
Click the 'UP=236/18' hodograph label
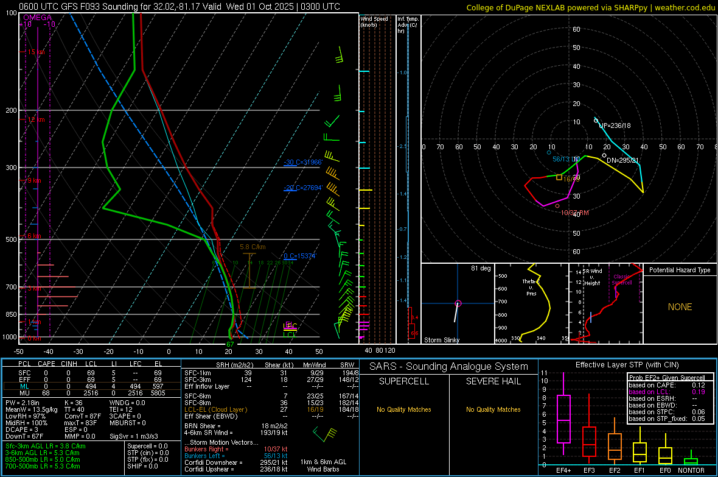(x=615, y=125)
